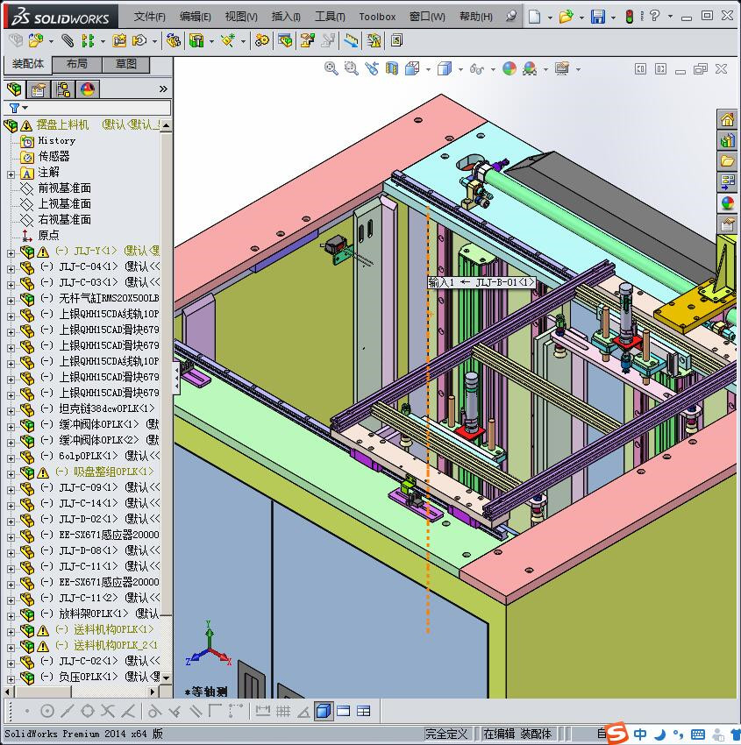This screenshot has width=741, height=745.
Task: Click the New Motion Study icon
Action: 261,41
